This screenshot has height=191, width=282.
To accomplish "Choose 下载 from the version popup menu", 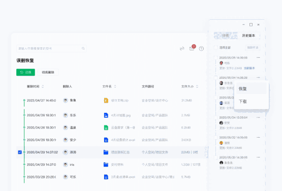I will 251,102.
